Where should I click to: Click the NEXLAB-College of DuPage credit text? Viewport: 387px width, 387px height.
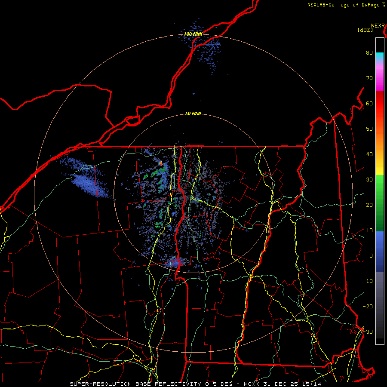coord(344,5)
